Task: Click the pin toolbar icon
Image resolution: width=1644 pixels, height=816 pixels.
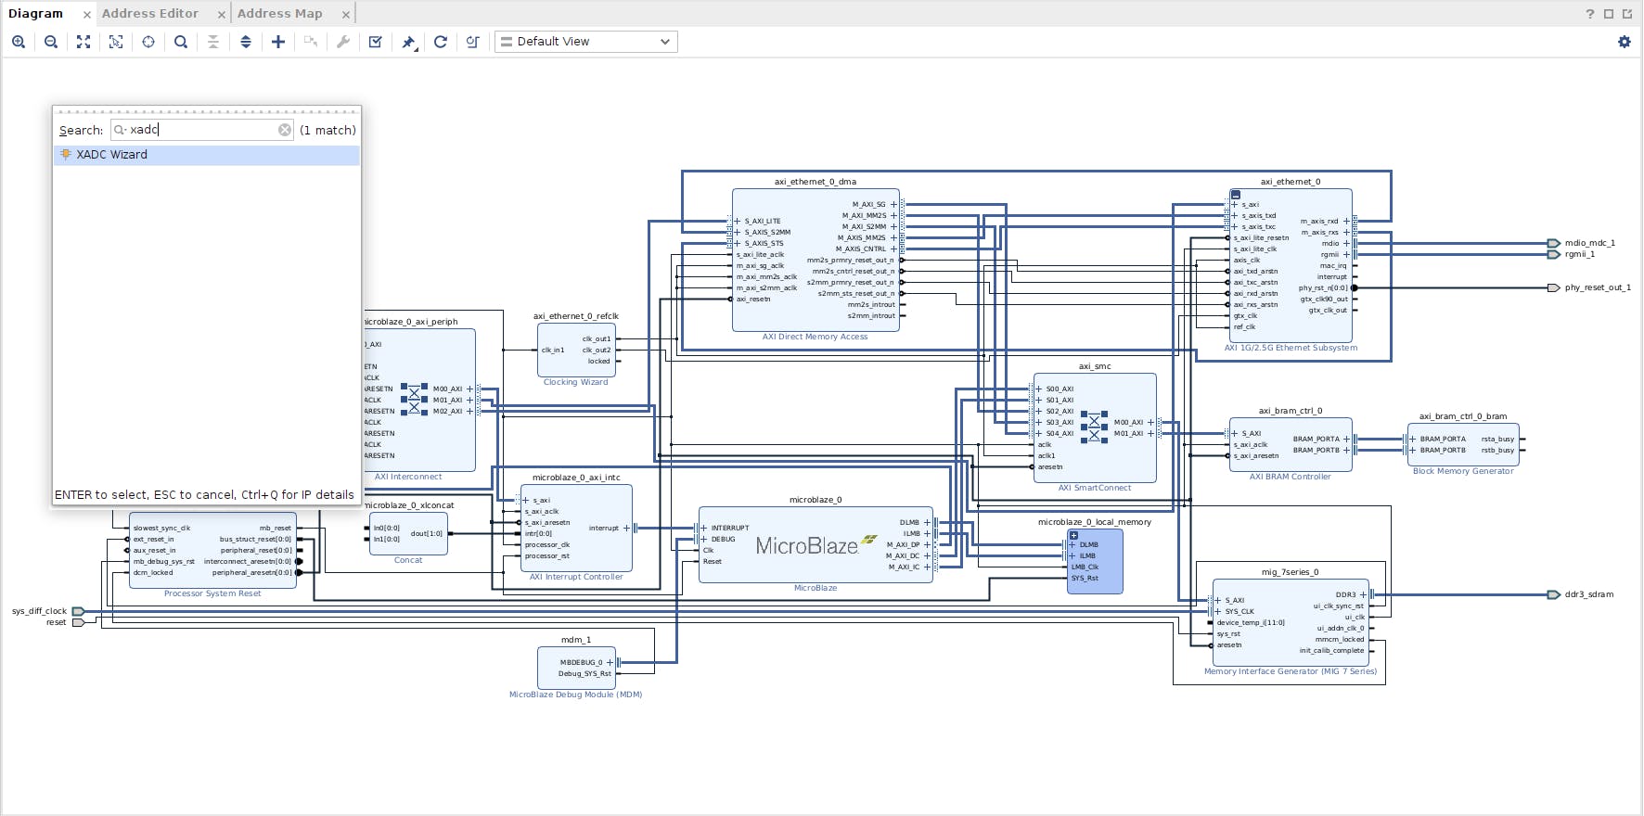Action: click(x=408, y=42)
